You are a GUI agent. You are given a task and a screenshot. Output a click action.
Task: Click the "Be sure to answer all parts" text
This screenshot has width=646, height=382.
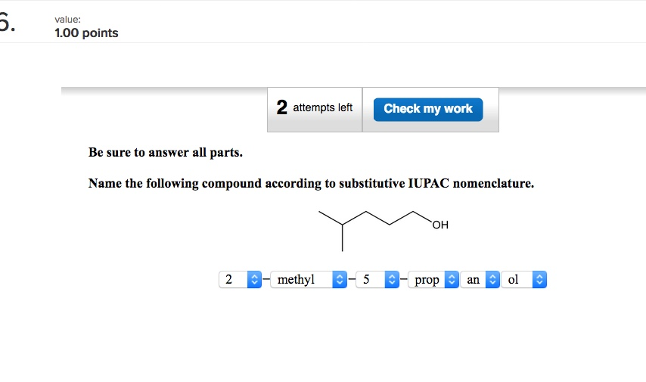[x=166, y=153]
